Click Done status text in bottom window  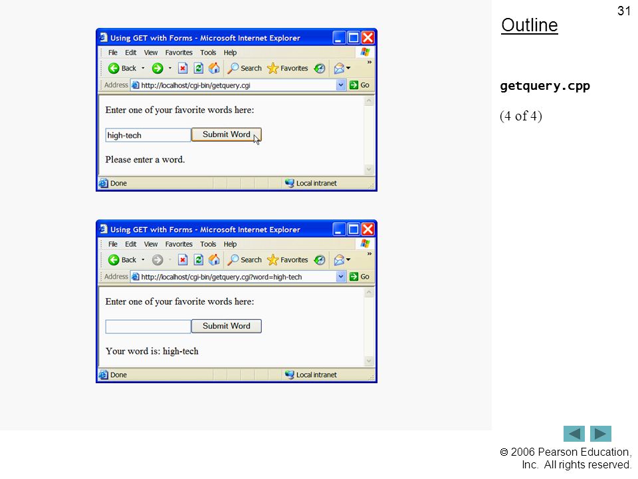(x=118, y=375)
